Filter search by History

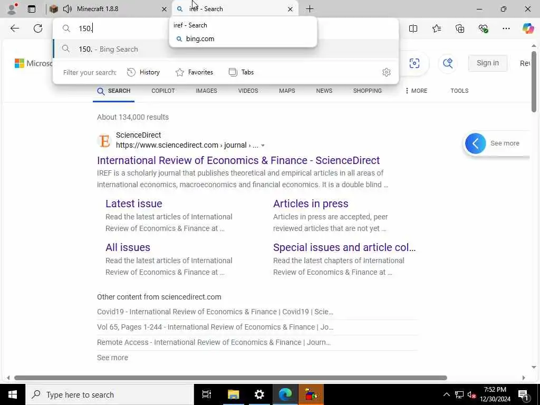[143, 72]
